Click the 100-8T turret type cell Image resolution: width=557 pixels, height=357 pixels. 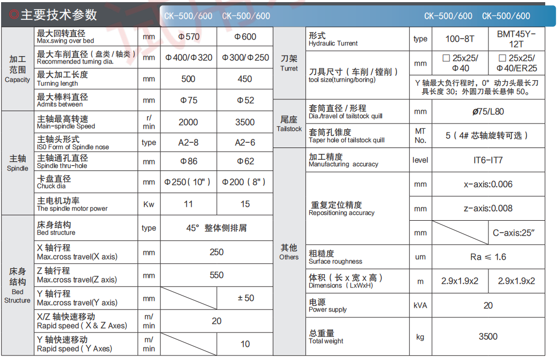point(460,38)
